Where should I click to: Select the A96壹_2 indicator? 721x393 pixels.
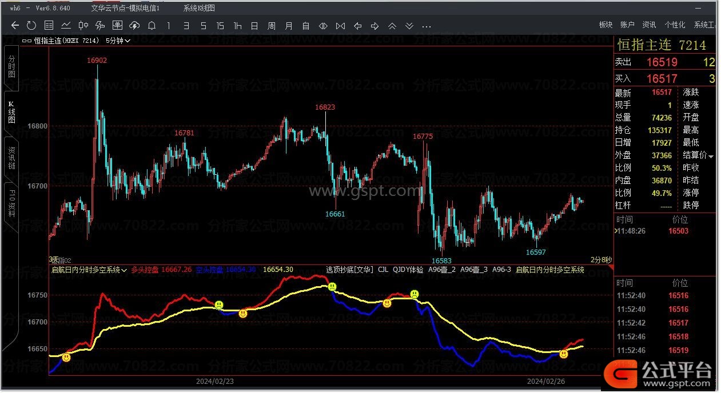coord(442,270)
